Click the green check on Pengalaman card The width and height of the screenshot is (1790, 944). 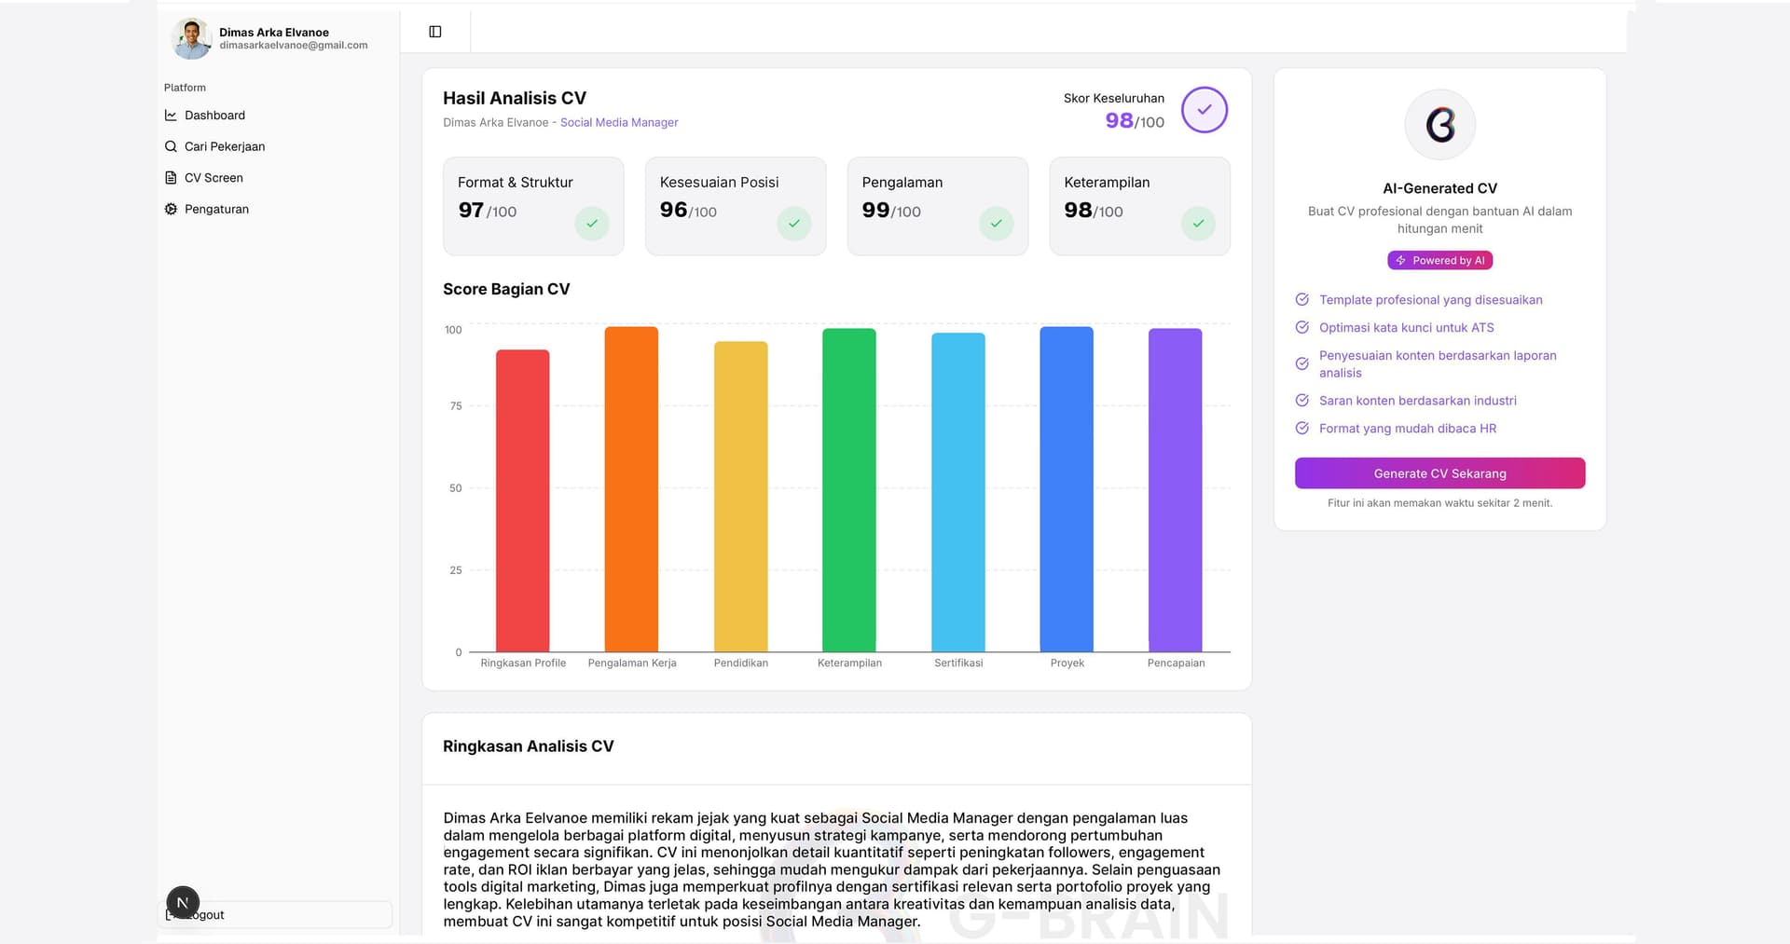tap(997, 224)
